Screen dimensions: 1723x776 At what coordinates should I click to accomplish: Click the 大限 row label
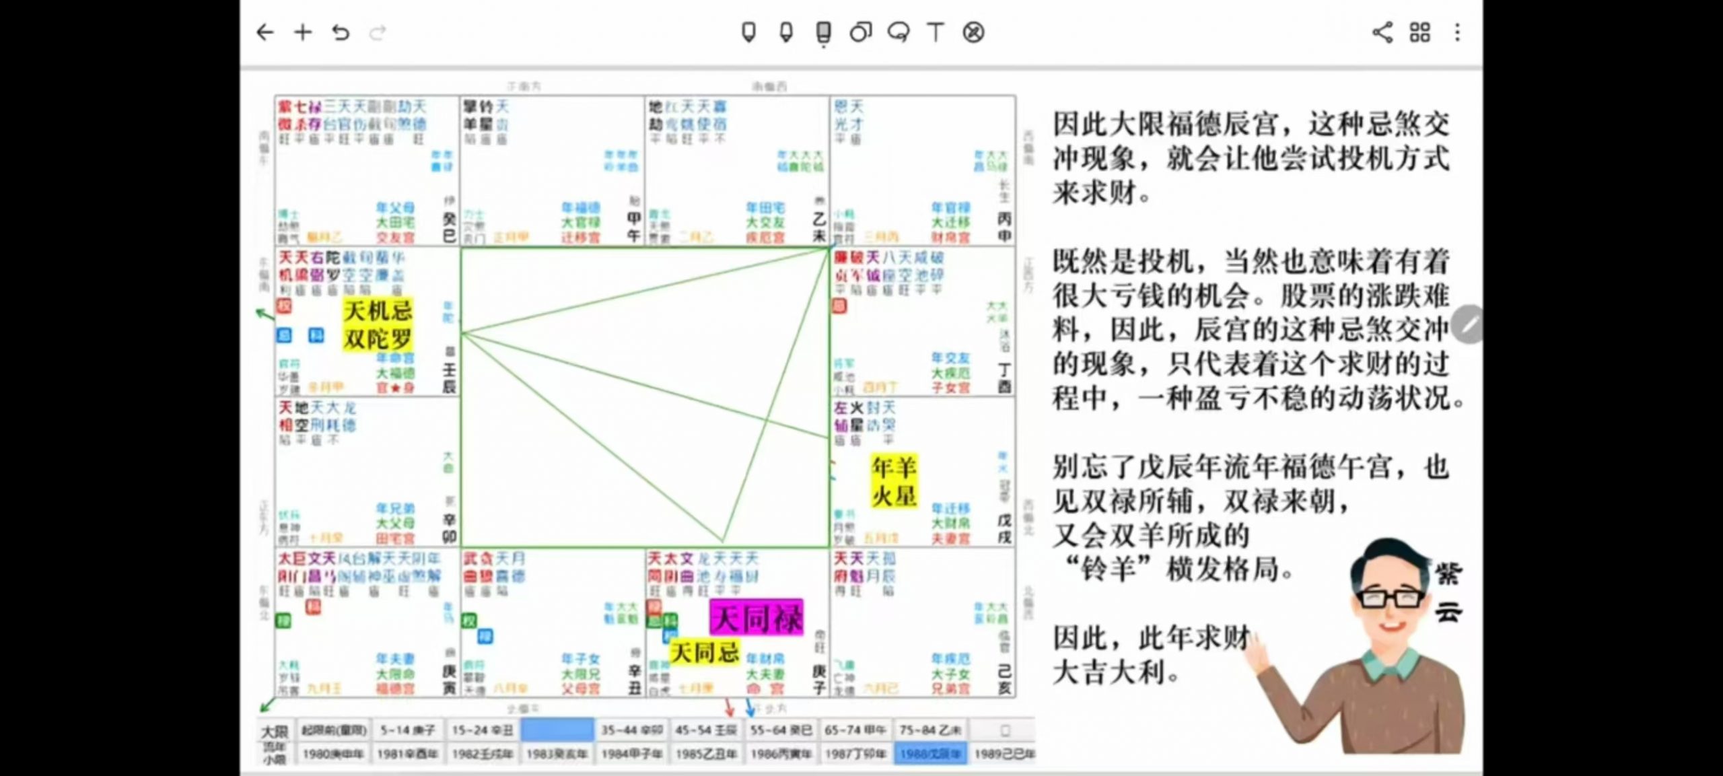pyautogui.click(x=275, y=732)
